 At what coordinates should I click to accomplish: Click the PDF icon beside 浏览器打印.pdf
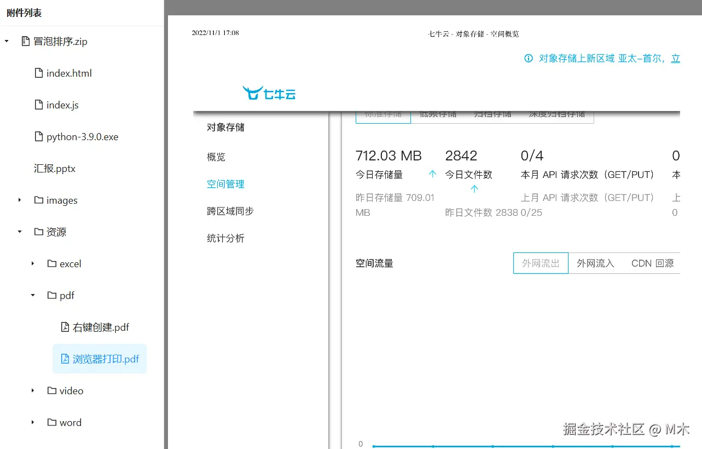(65, 359)
